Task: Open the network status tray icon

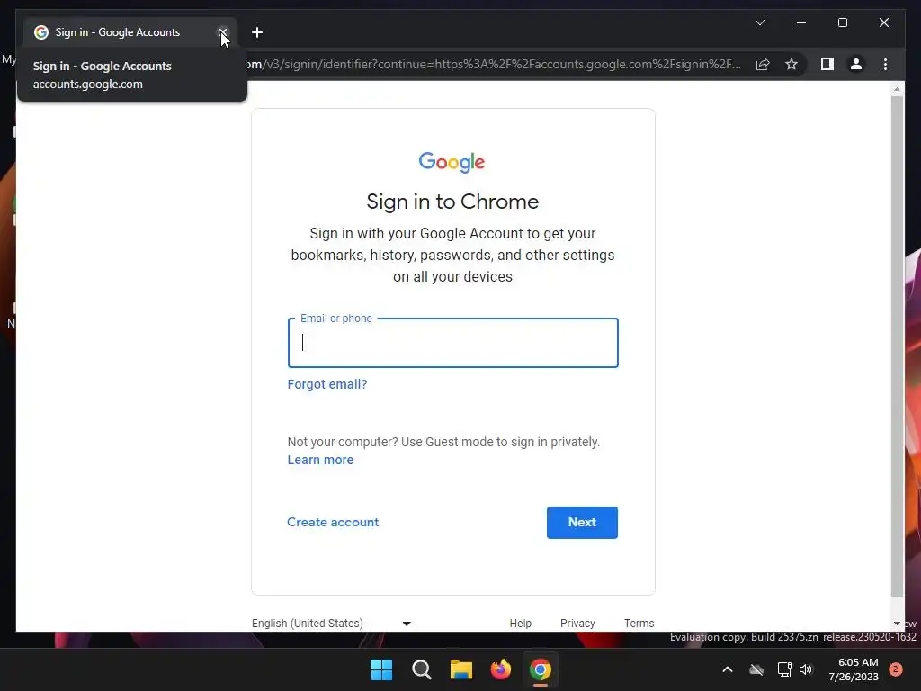Action: 784,669
